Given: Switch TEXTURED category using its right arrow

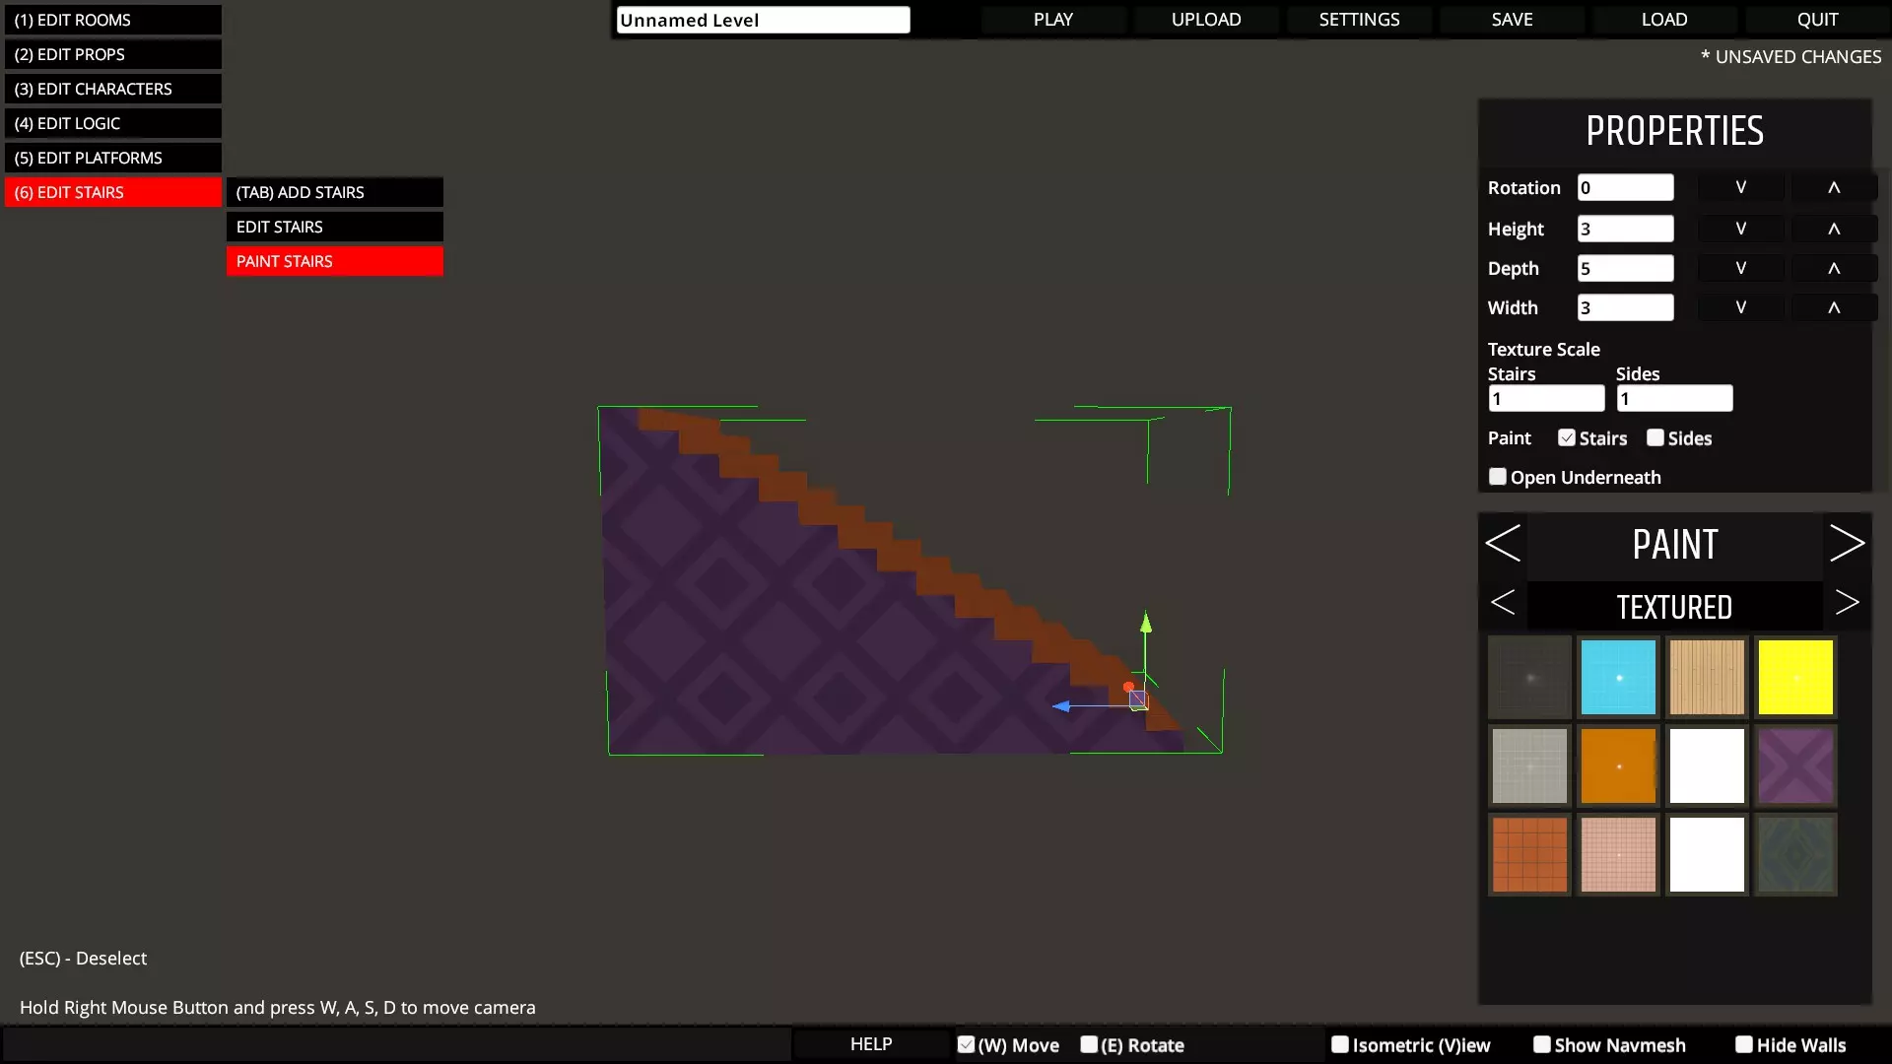Looking at the screenshot, I should pyautogui.click(x=1846, y=603).
